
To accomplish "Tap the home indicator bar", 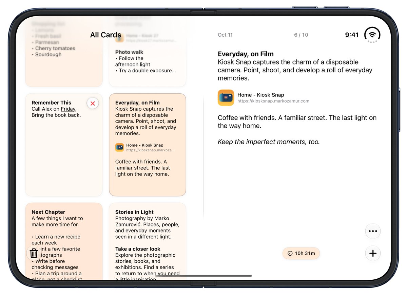I will pos(203,276).
